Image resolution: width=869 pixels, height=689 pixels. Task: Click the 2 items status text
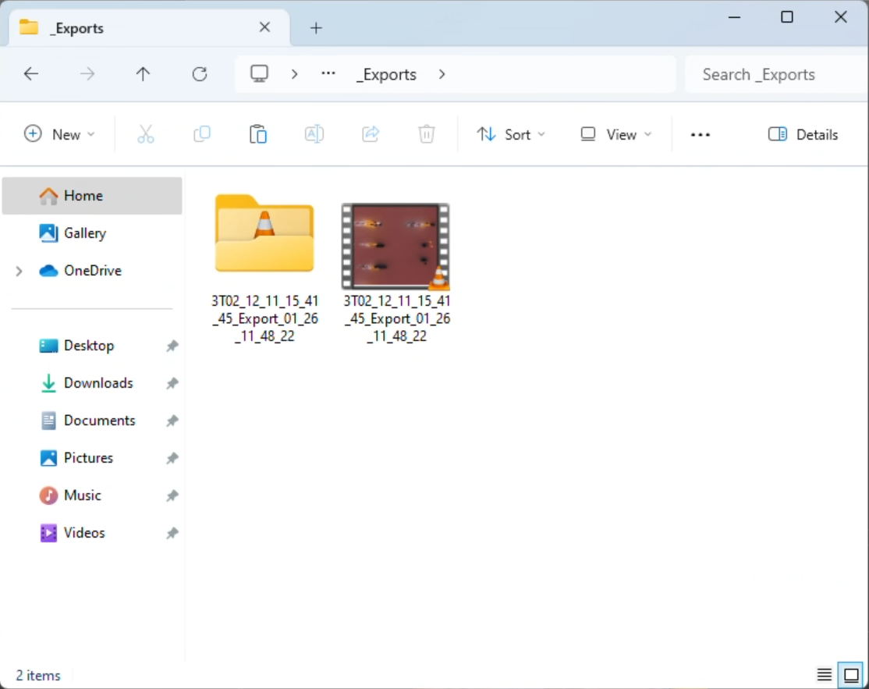pos(38,675)
